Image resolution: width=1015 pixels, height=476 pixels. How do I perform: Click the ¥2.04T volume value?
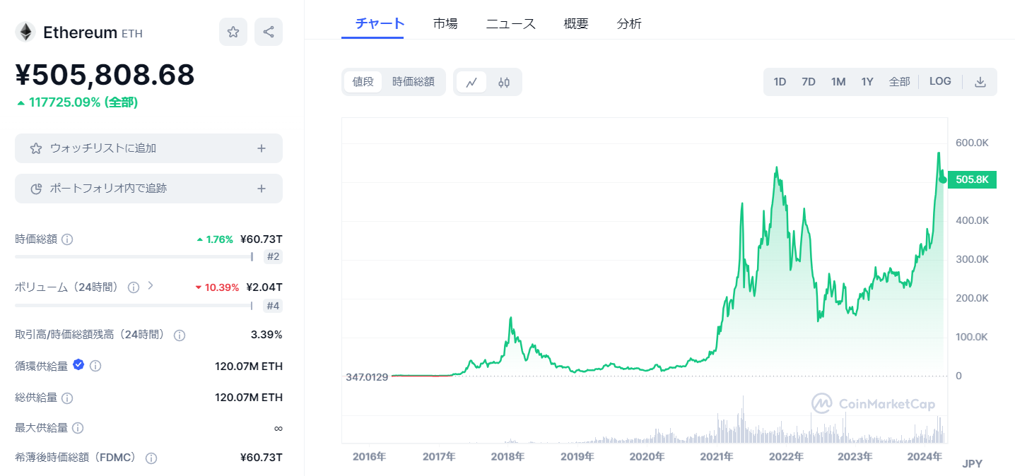pyautogui.click(x=264, y=287)
